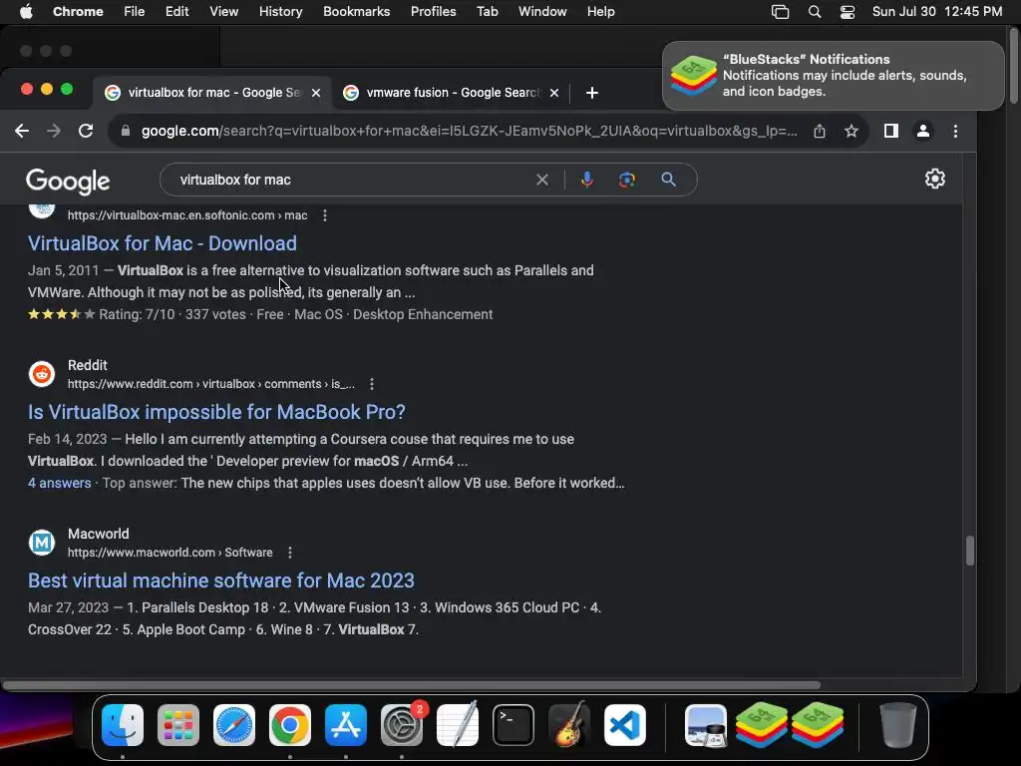Open TextEdit from the Dock

458,725
